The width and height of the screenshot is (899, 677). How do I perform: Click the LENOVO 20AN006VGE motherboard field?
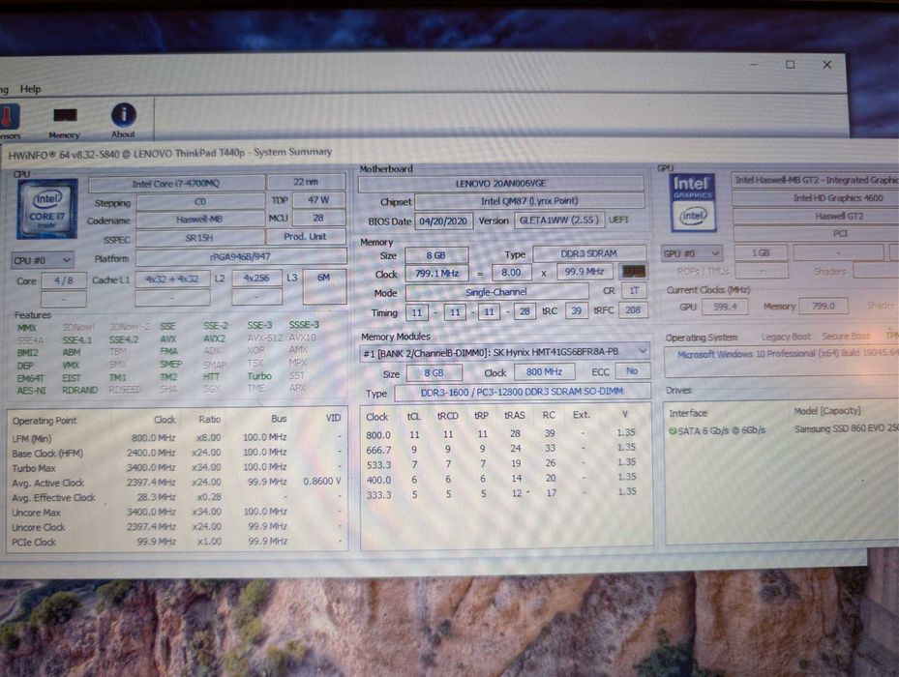(x=501, y=184)
